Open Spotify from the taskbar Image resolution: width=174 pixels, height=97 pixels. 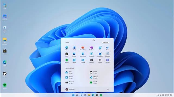point(101,95)
